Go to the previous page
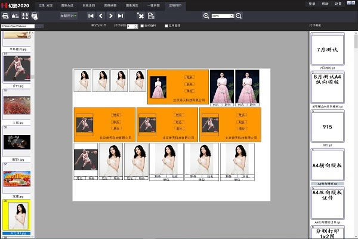The width and height of the screenshot is (358, 239). tap(101, 16)
